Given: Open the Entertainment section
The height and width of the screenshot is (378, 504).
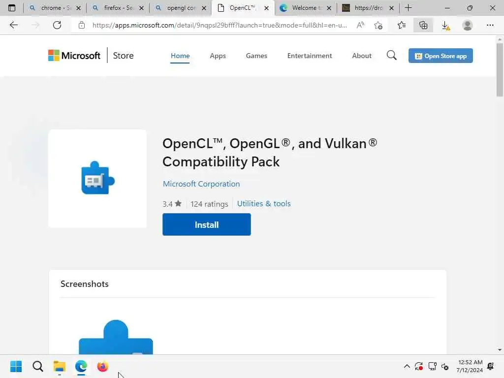Looking at the screenshot, I should (310, 56).
